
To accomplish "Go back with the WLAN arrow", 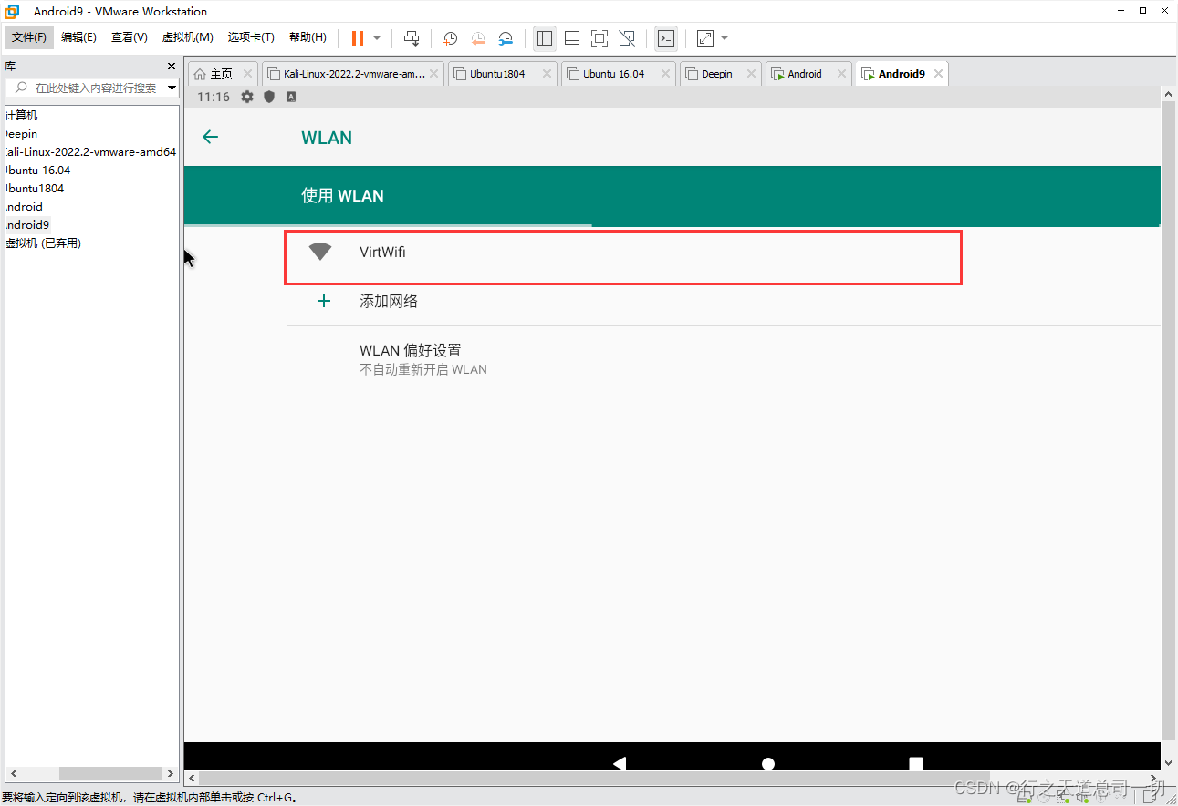I will click(x=210, y=137).
